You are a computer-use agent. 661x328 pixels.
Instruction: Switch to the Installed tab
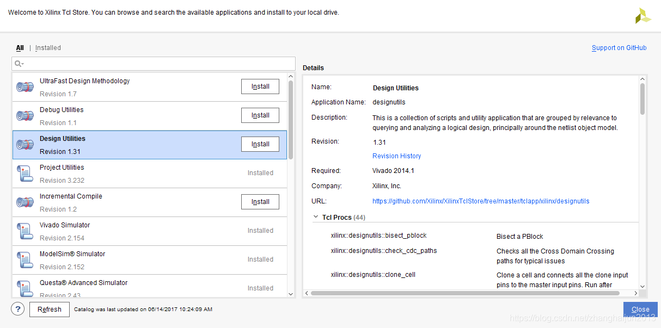tap(48, 48)
